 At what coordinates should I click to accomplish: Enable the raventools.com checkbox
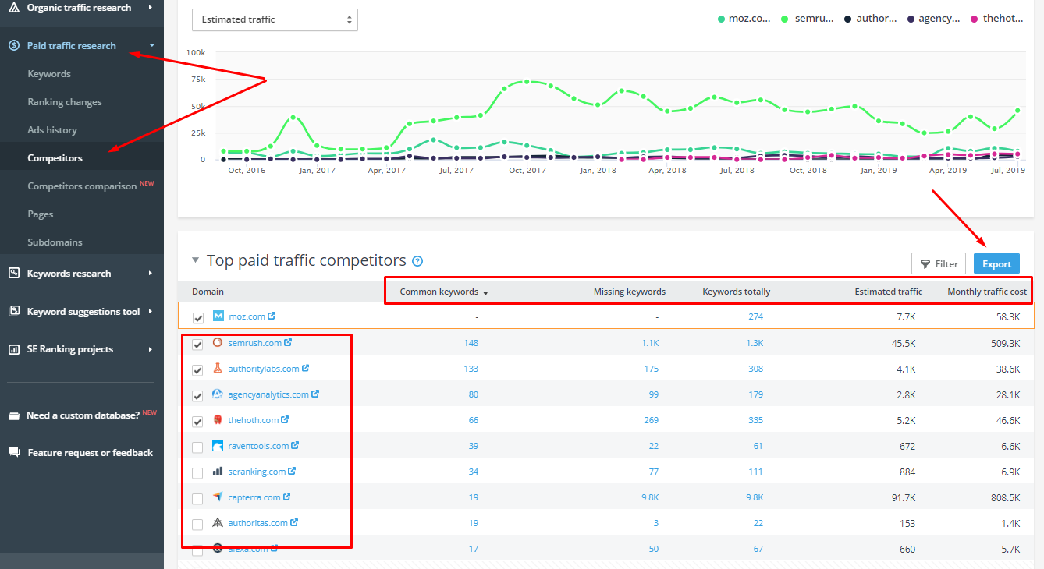pyautogui.click(x=197, y=447)
